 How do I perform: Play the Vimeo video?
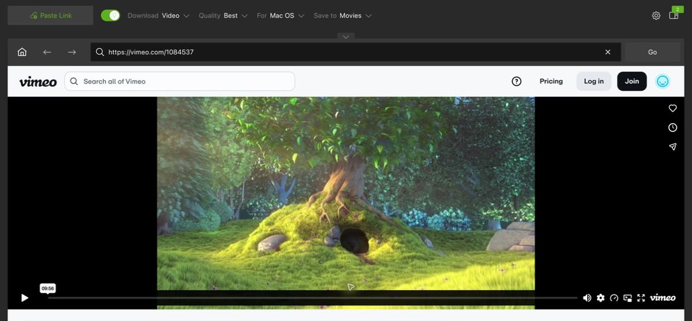tap(24, 298)
